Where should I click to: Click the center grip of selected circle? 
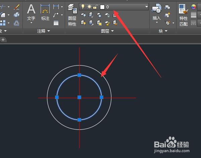coord(79,97)
